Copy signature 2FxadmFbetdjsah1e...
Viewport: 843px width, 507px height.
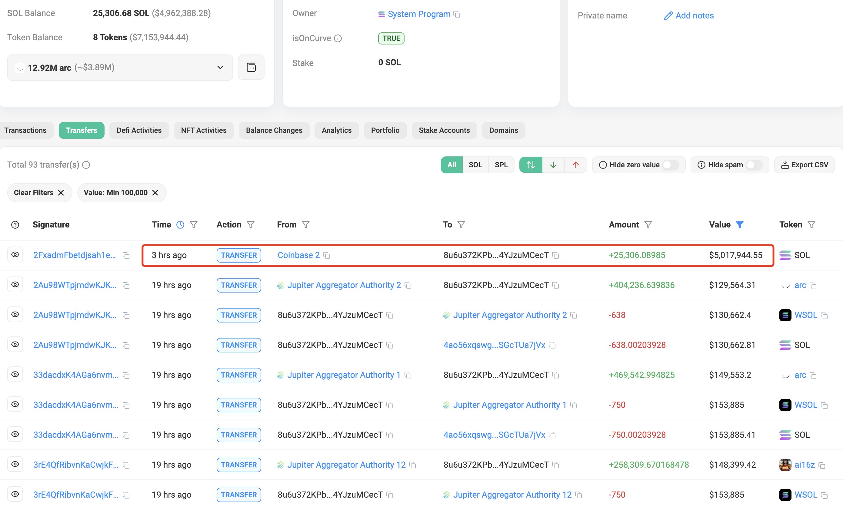[x=126, y=256]
